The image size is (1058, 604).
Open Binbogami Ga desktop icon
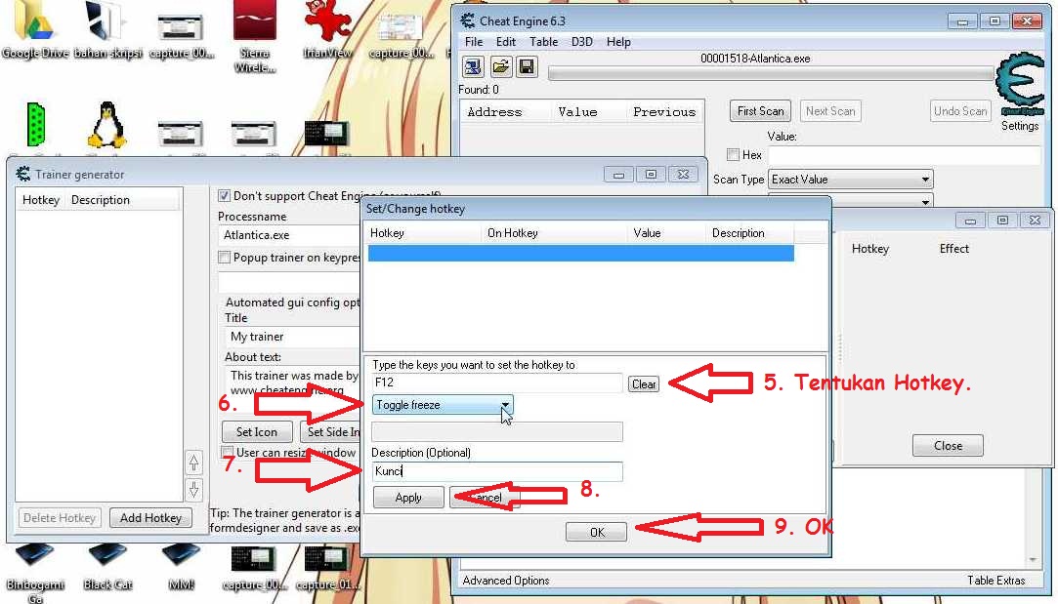pyautogui.click(x=34, y=573)
